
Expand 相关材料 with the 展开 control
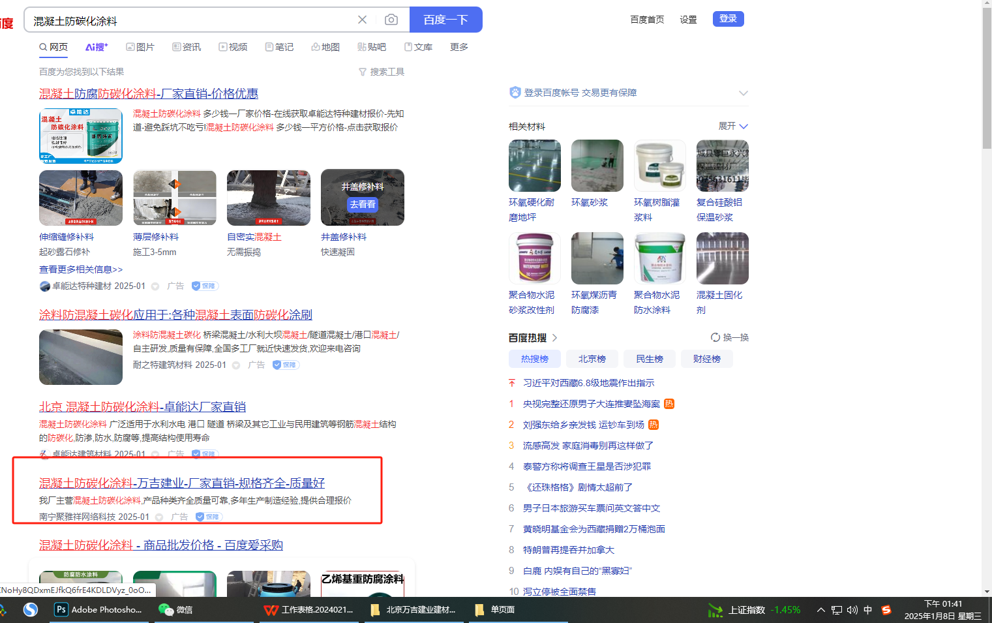click(x=733, y=126)
